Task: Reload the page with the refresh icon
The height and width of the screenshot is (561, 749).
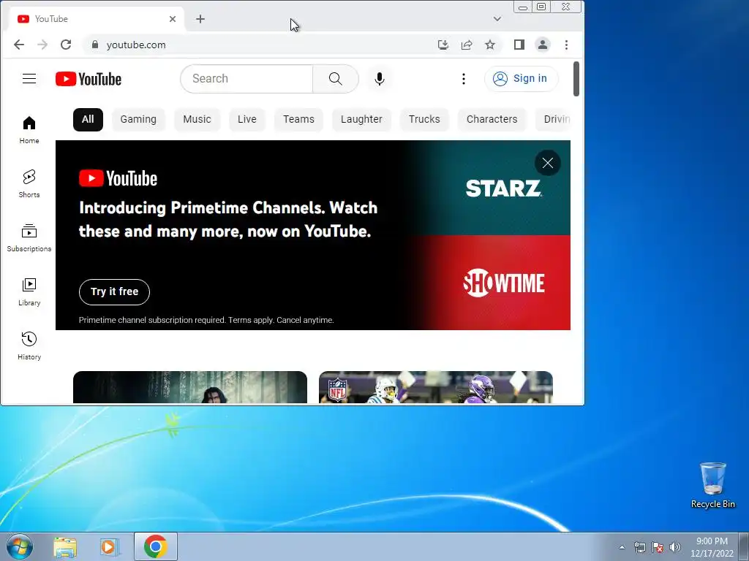Action: (x=66, y=45)
